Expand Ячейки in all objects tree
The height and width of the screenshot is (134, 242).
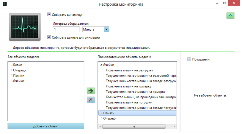[11, 81]
